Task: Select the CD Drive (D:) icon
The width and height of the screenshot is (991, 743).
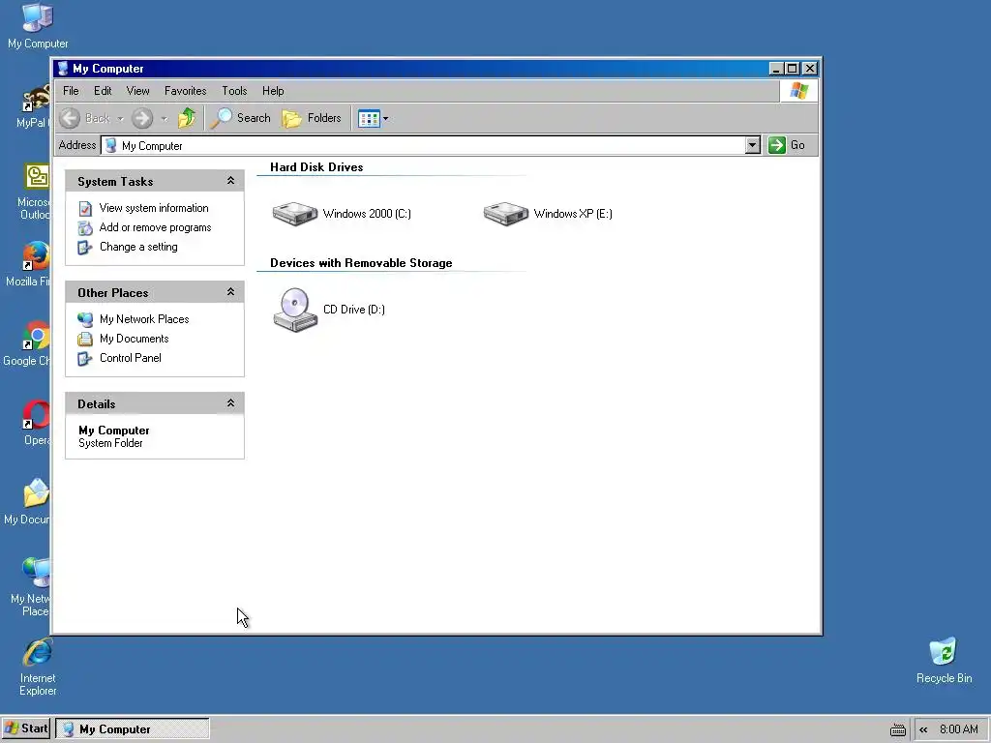Action: coord(295,309)
